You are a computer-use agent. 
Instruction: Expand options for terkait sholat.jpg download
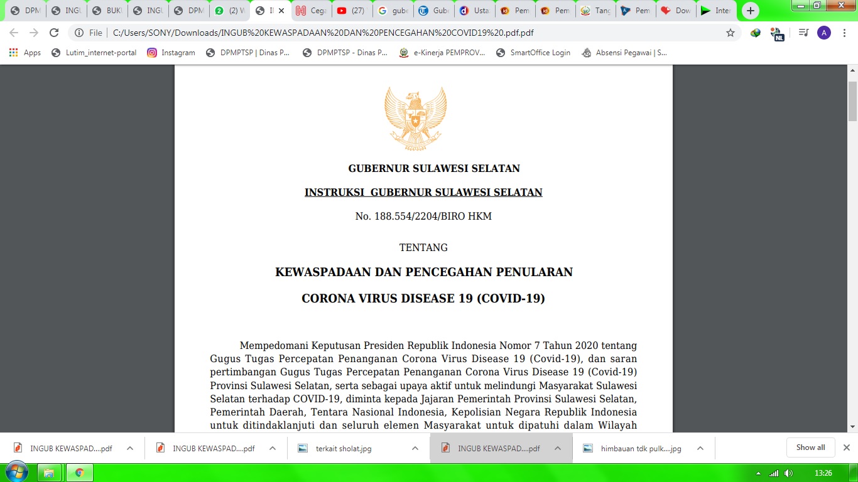point(415,448)
